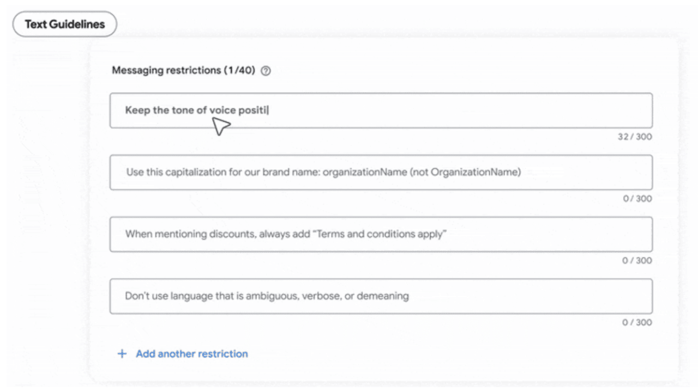The height and width of the screenshot is (392, 698).
Task: Click the 'Messaging restrictions (1/40)' heading
Action: (x=183, y=71)
